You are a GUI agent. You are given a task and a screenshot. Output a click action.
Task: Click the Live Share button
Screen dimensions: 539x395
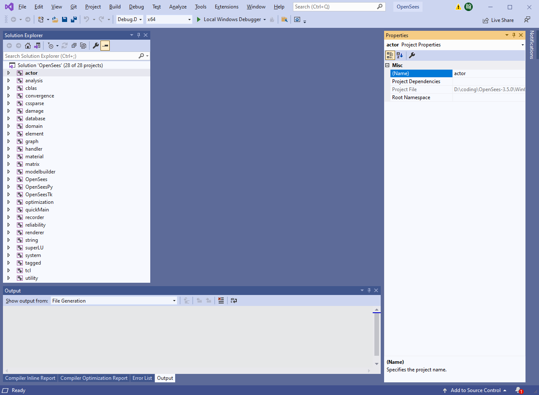(x=498, y=20)
